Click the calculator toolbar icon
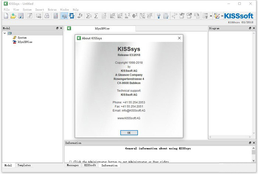258x174 pixels. (x=56, y=16)
